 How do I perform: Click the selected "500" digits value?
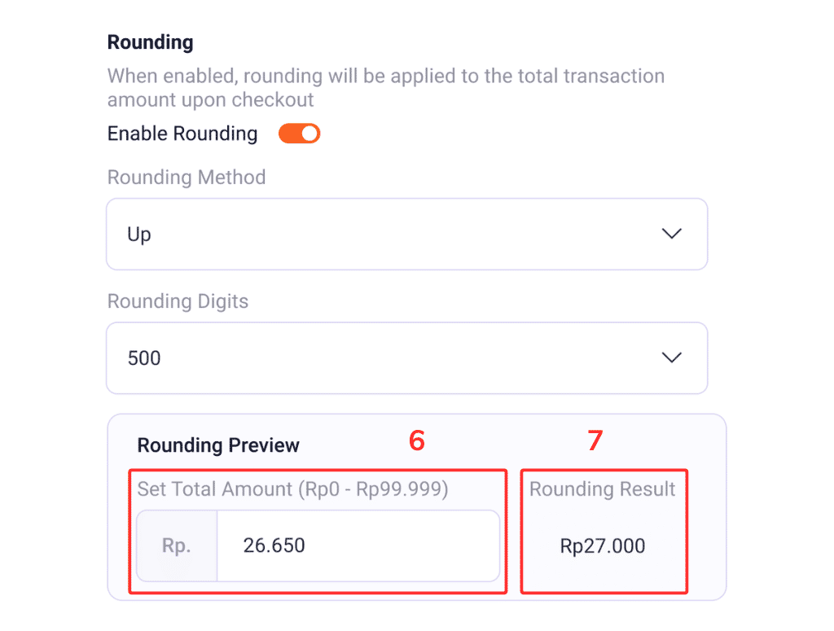click(x=144, y=358)
